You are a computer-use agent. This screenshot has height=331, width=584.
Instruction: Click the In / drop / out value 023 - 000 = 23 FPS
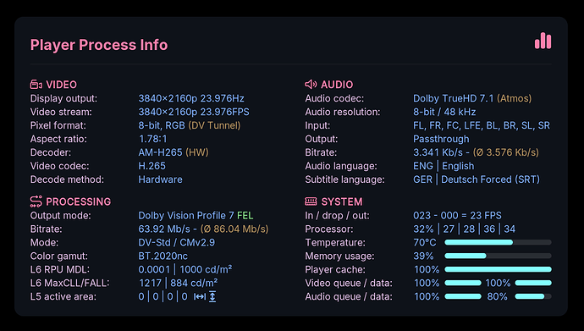[457, 216]
